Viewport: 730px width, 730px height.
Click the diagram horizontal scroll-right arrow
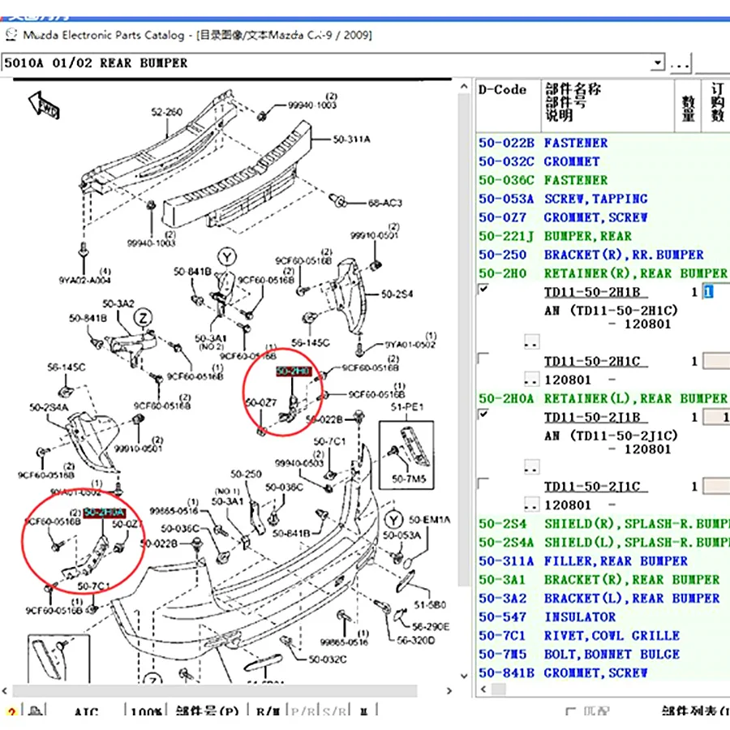449,691
